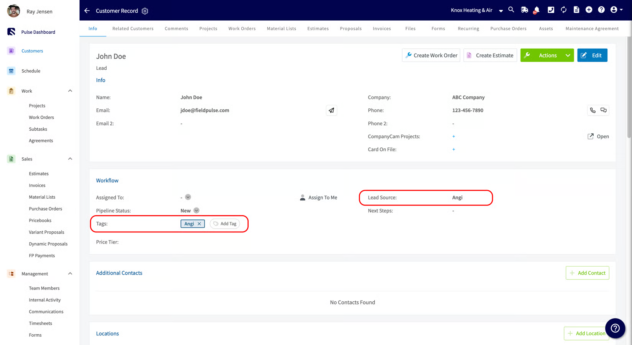Click Ray Jensen's profile avatar

click(x=13, y=11)
